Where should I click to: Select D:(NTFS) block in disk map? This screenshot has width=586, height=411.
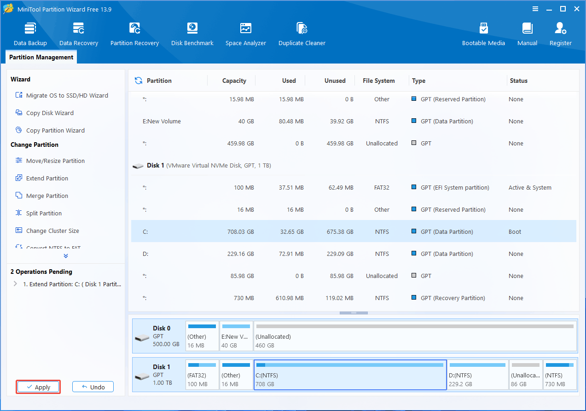point(478,375)
